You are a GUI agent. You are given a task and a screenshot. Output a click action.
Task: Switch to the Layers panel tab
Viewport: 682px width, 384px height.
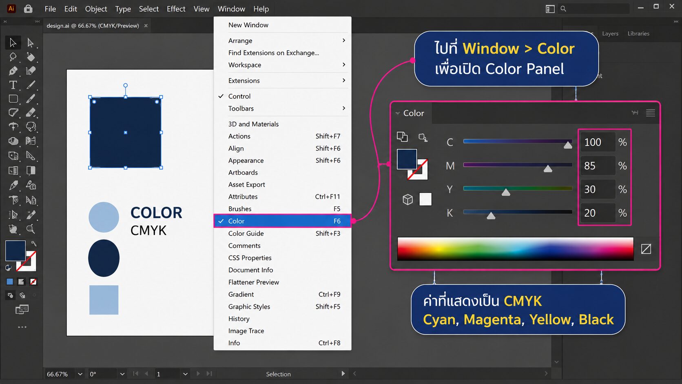[x=610, y=33]
